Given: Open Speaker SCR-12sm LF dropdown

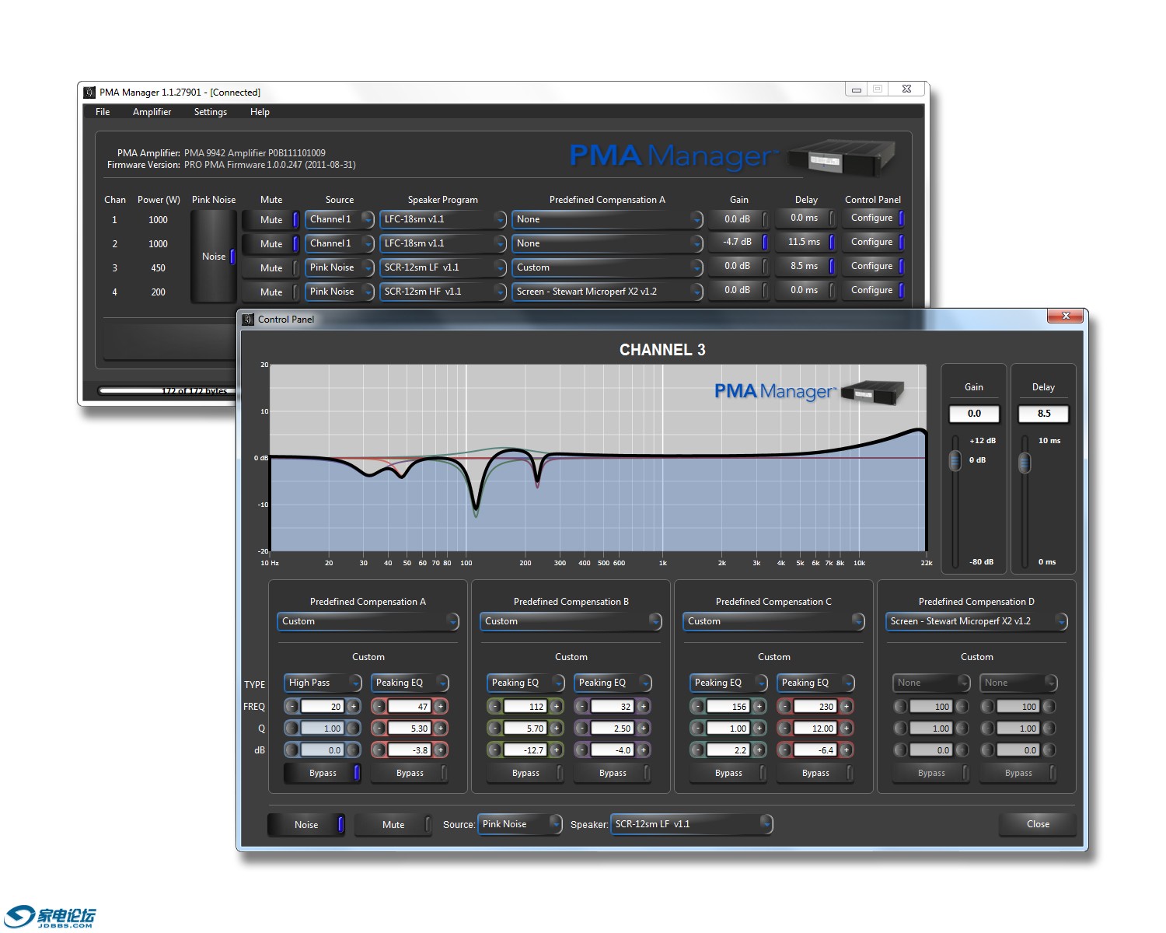Looking at the screenshot, I should [692, 824].
